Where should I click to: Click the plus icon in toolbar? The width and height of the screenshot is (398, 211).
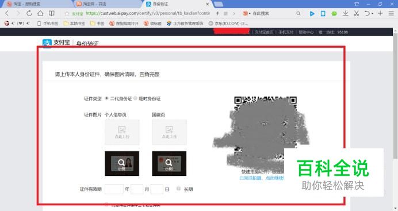coord(380,13)
